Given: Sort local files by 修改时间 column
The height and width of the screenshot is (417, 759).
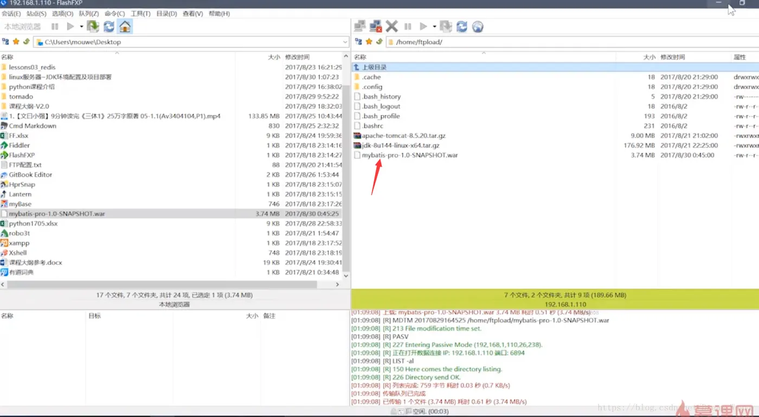Looking at the screenshot, I should pyautogui.click(x=298, y=57).
